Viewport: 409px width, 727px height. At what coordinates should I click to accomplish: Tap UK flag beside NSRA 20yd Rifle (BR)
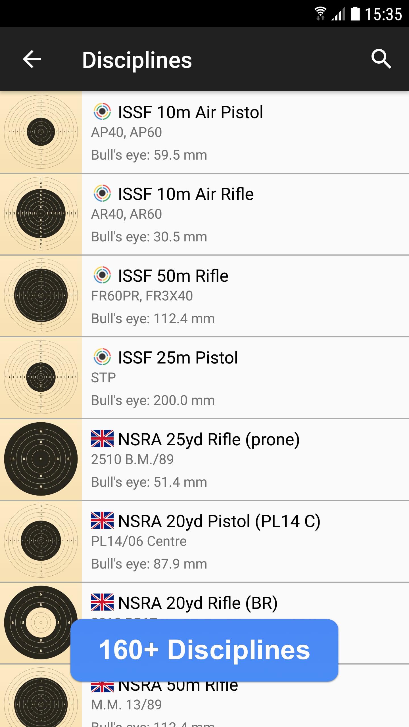coord(102,602)
